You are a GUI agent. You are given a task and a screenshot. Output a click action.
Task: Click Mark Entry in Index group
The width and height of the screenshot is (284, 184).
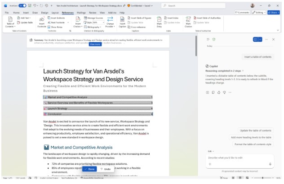[159, 22]
